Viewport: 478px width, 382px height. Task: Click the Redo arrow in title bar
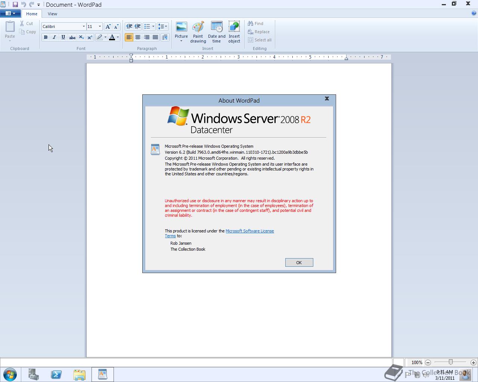31,4
